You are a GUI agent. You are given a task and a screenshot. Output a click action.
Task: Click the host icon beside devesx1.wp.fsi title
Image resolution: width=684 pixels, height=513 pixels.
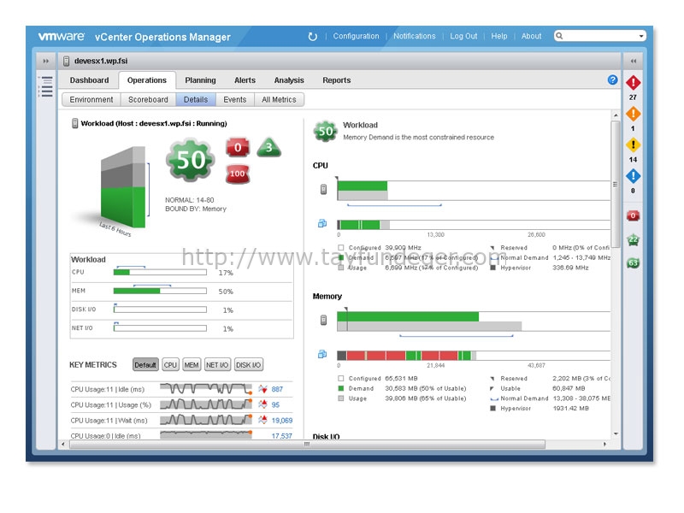(x=67, y=61)
